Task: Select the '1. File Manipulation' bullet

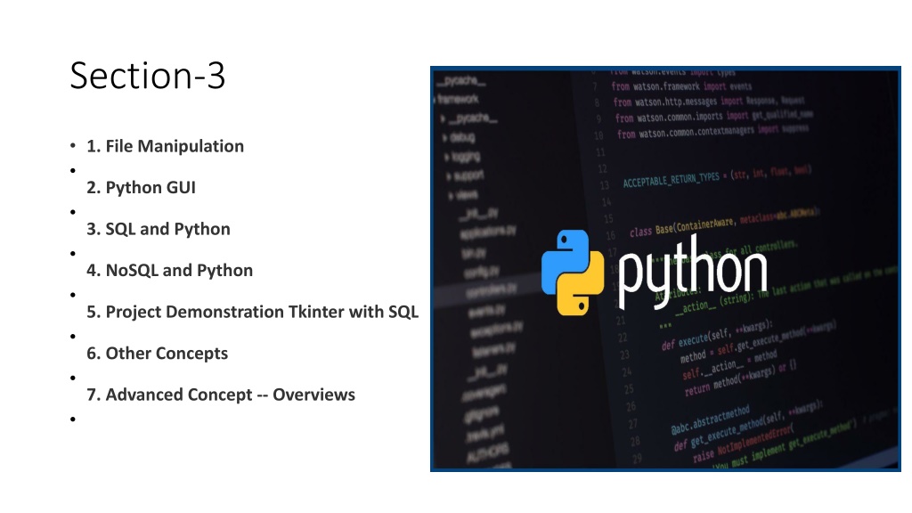Action: tap(165, 146)
